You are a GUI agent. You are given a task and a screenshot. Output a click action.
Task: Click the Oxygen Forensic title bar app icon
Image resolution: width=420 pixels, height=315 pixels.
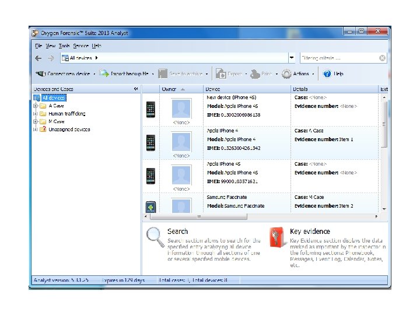(x=36, y=33)
